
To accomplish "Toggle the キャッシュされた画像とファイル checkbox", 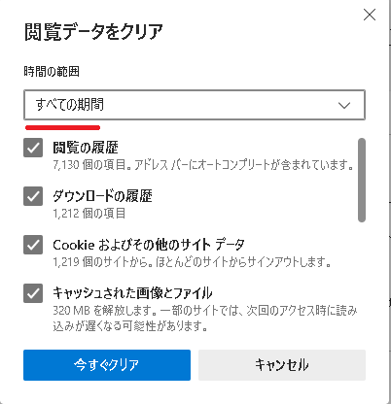I will [33, 293].
